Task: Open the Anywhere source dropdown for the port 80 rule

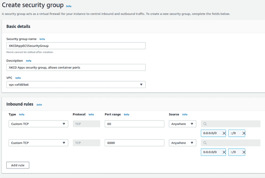Action: click(x=182, y=124)
